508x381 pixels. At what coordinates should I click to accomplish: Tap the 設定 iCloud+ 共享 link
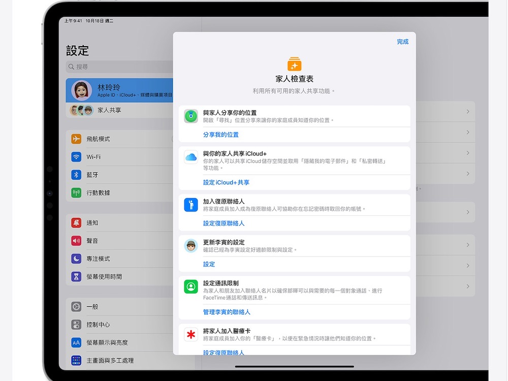coord(226,182)
